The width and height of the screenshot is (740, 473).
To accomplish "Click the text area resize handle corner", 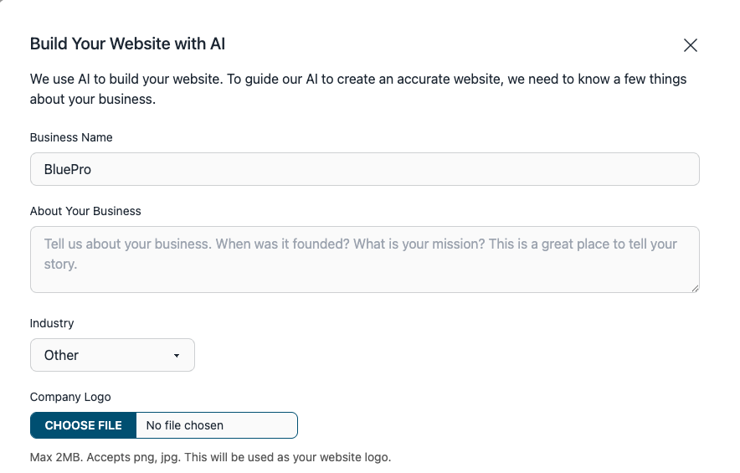I will point(695,289).
